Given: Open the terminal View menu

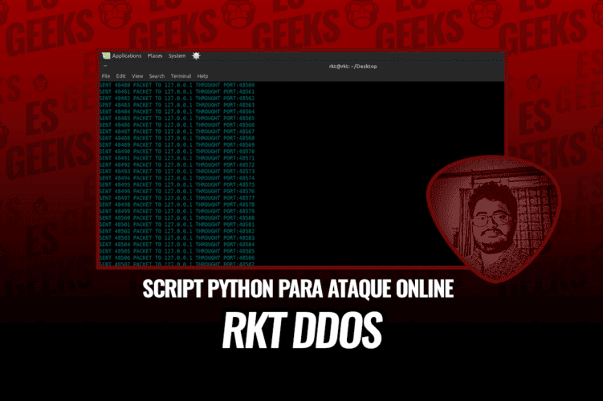Looking at the screenshot, I should 137,76.
